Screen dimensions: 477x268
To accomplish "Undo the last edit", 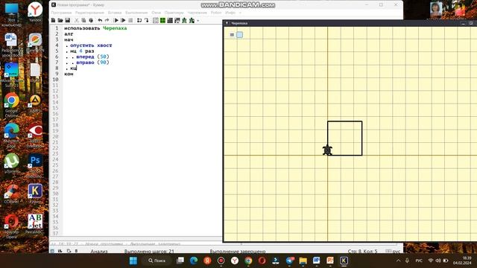I will (x=100, y=20).
